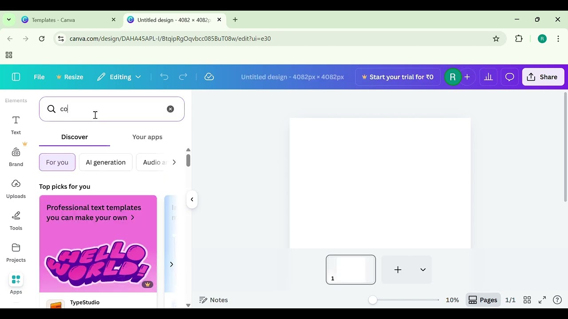Image resolution: width=568 pixels, height=319 pixels.
Task: Add a new page with plus
Action: click(398, 270)
